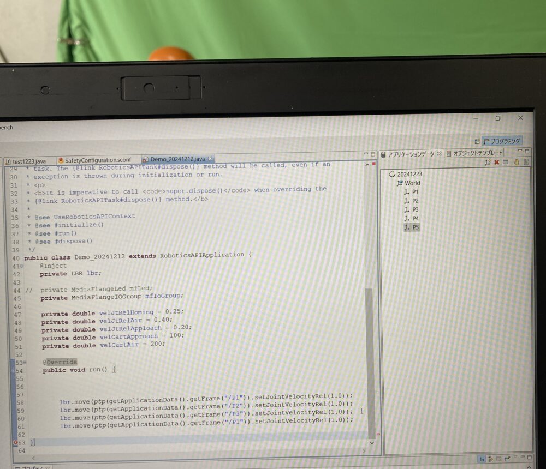Click the 20241223 project sync icon

[x=392, y=175]
